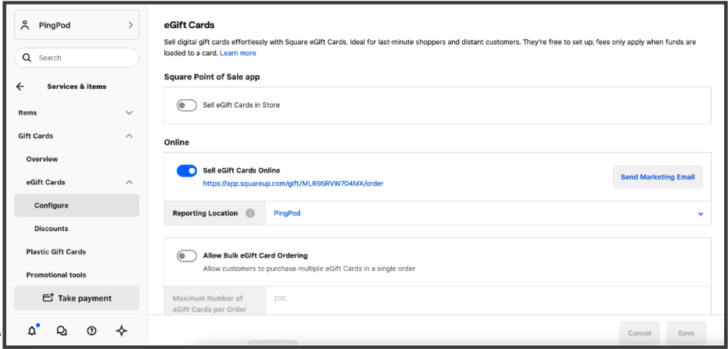The height and width of the screenshot is (349, 728).
Task: Open the messages chat bubble icon
Action: coord(62,331)
